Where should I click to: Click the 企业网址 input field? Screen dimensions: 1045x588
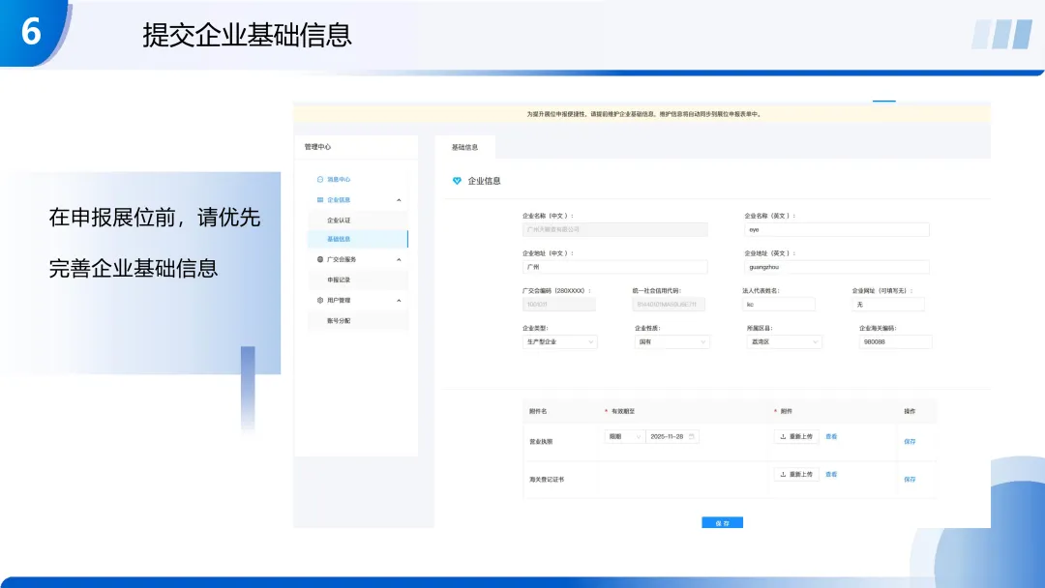tap(888, 305)
